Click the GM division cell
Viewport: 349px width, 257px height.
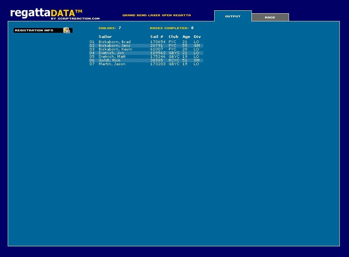(197, 45)
